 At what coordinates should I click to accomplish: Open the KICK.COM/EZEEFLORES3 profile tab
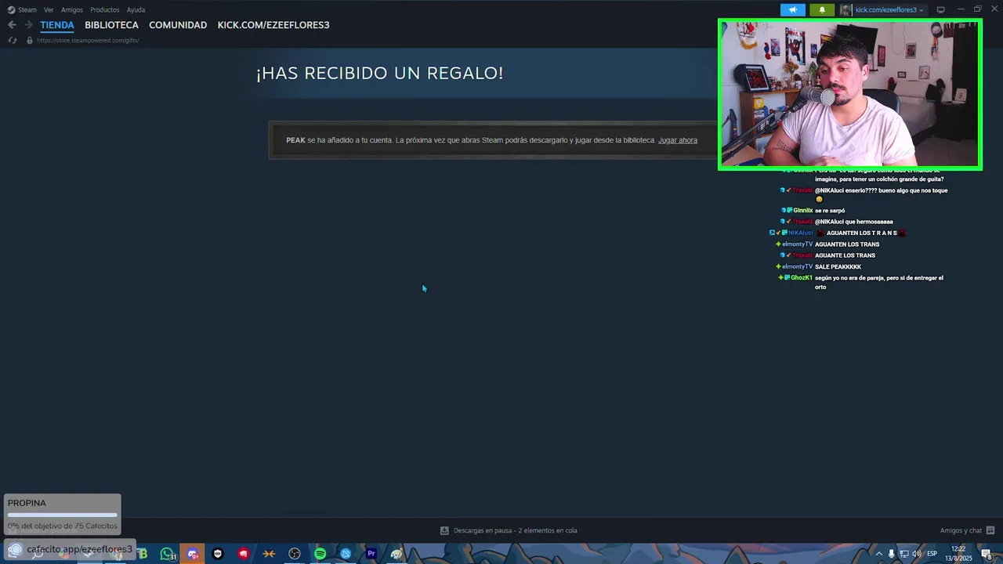[x=273, y=25]
